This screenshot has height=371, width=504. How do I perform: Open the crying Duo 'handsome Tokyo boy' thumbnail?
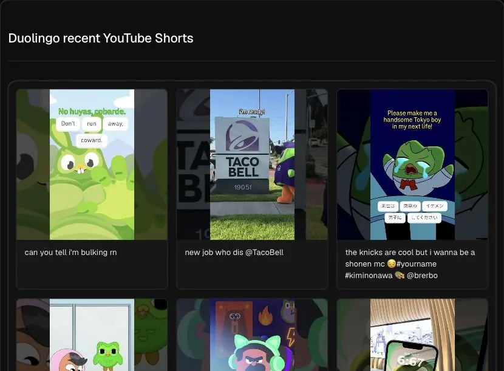tap(412, 165)
